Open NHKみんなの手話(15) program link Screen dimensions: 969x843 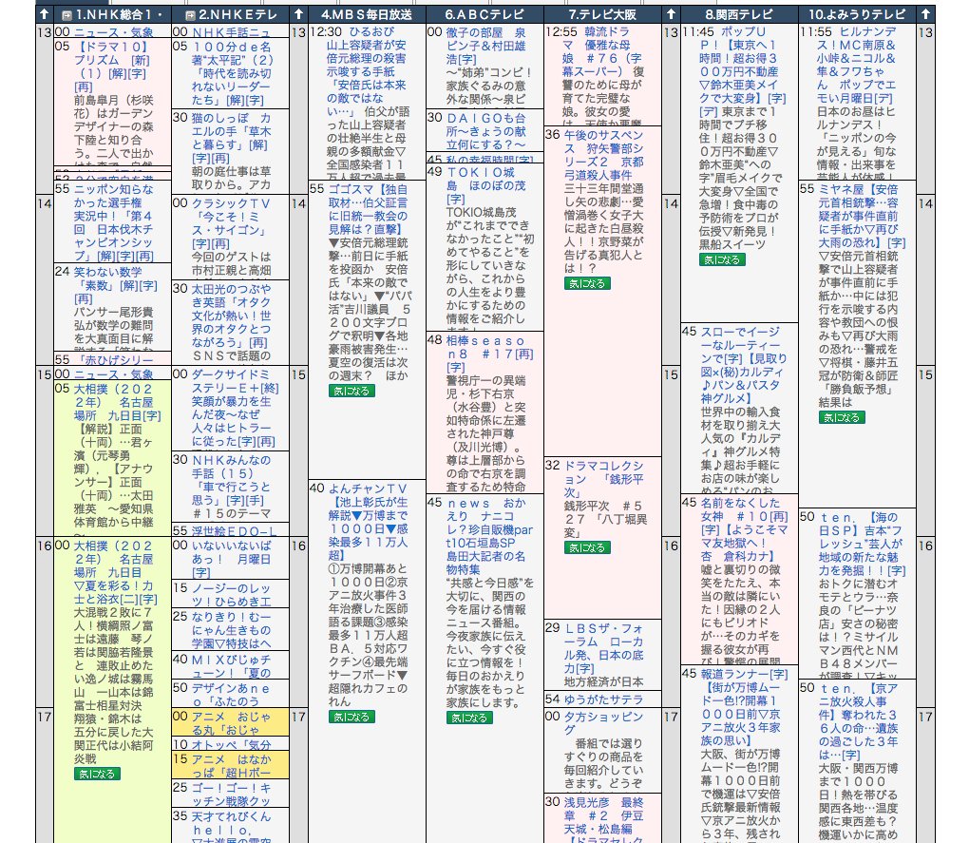[231, 480]
